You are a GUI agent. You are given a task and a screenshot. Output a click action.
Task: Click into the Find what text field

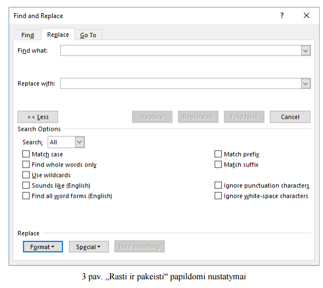(181, 50)
